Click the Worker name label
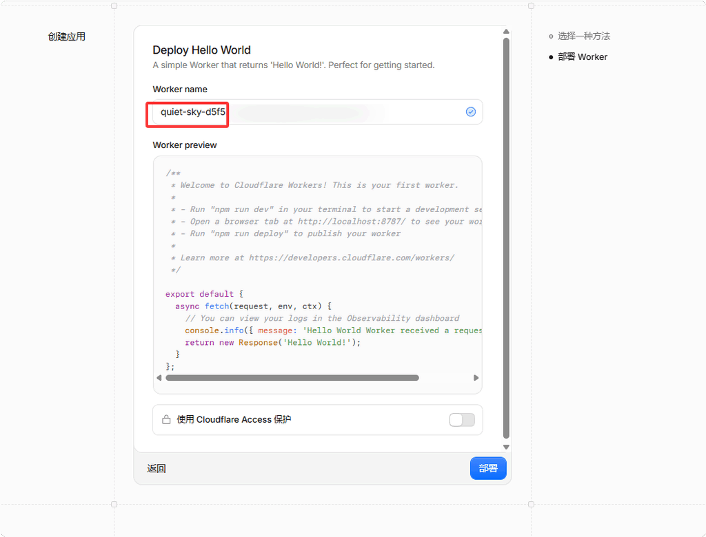 [180, 89]
